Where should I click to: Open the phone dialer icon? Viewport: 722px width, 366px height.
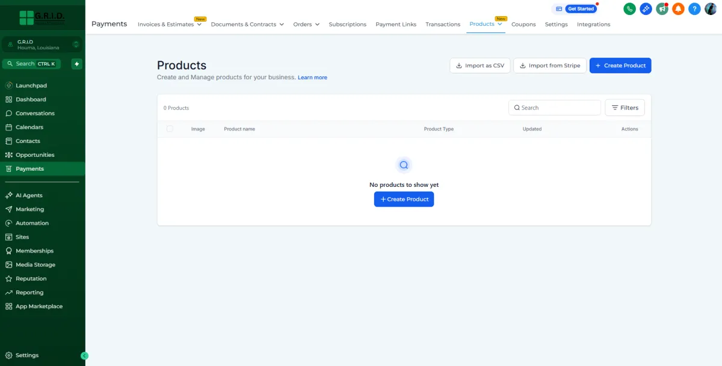pyautogui.click(x=629, y=9)
